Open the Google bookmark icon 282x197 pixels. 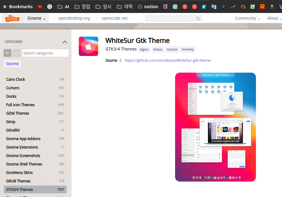(x=50, y=7)
